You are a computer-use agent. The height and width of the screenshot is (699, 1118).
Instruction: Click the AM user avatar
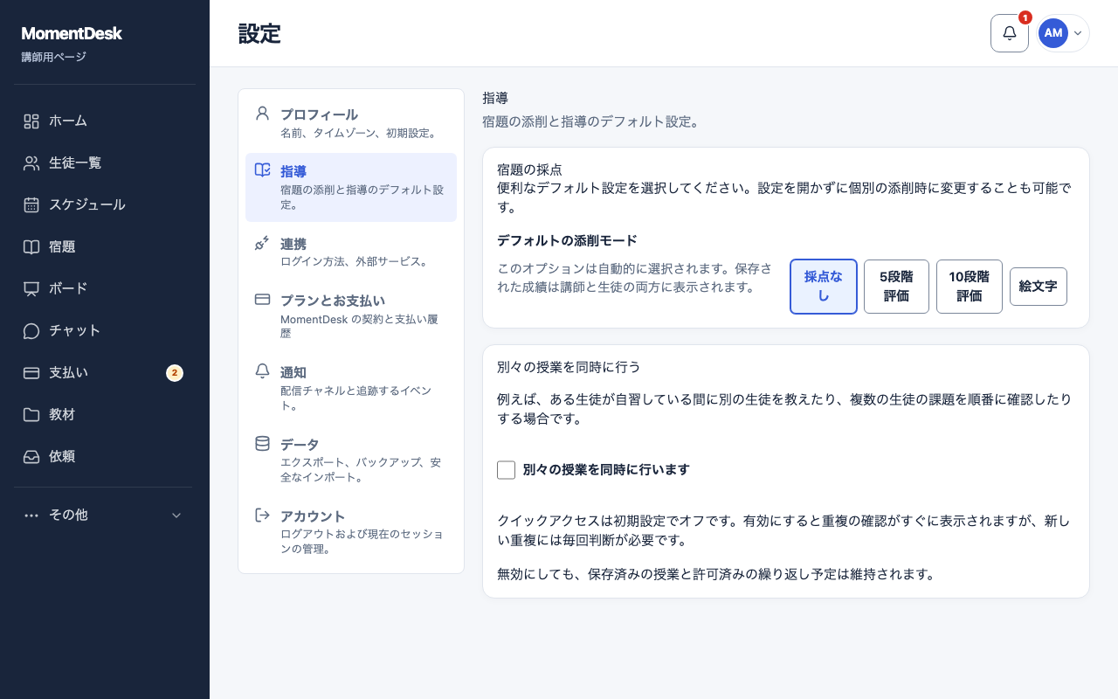pos(1053,33)
